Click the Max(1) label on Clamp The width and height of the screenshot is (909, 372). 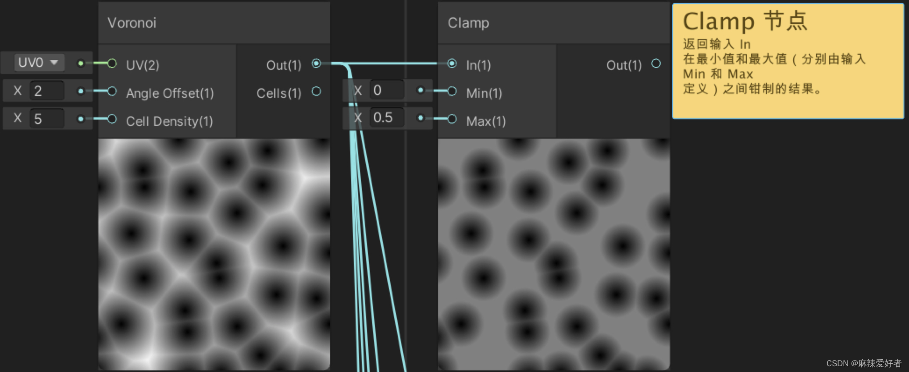(x=486, y=121)
